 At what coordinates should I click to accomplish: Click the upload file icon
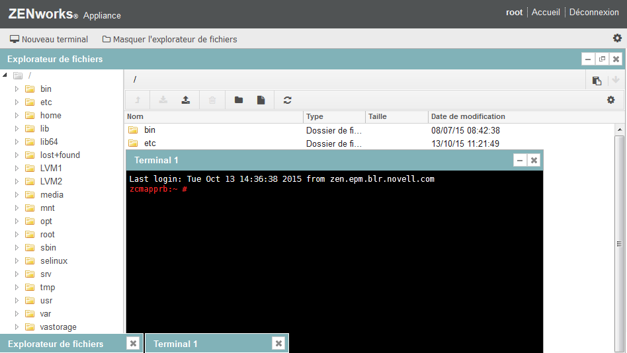coord(186,100)
